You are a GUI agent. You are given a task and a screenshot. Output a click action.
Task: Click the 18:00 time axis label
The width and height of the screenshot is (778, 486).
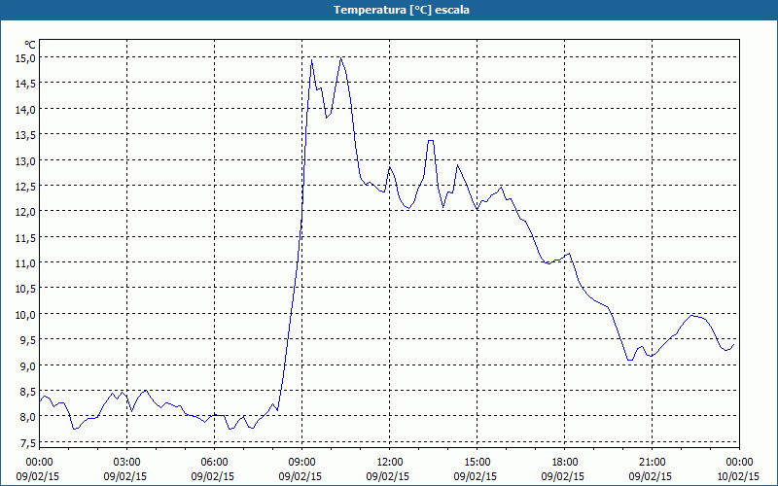(565, 463)
